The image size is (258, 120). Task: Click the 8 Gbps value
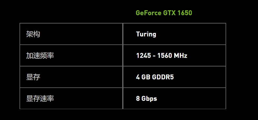(146, 99)
